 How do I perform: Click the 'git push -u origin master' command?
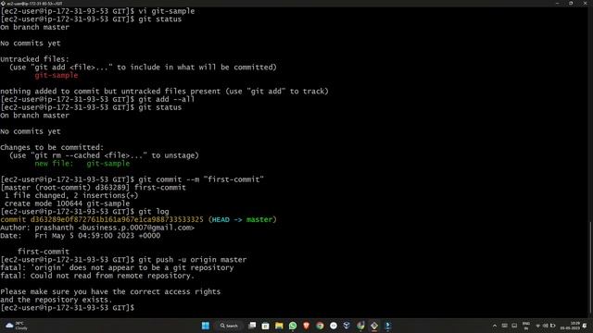pyautogui.click(x=193, y=259)
